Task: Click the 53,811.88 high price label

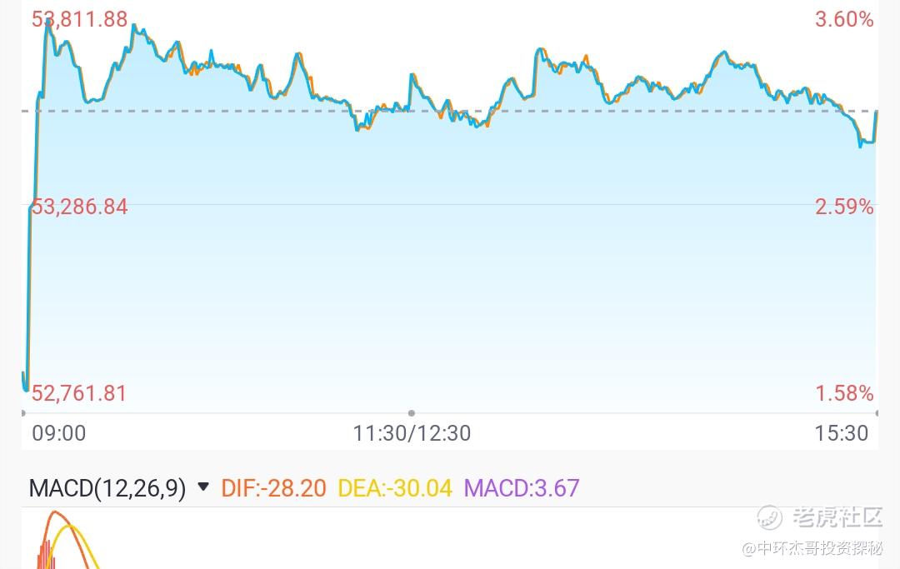Action: (79, 19)
